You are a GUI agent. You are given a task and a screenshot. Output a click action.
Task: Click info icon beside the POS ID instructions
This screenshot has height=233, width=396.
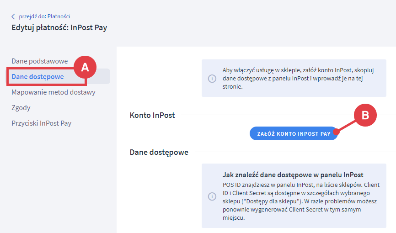click(x=212, y=196)
